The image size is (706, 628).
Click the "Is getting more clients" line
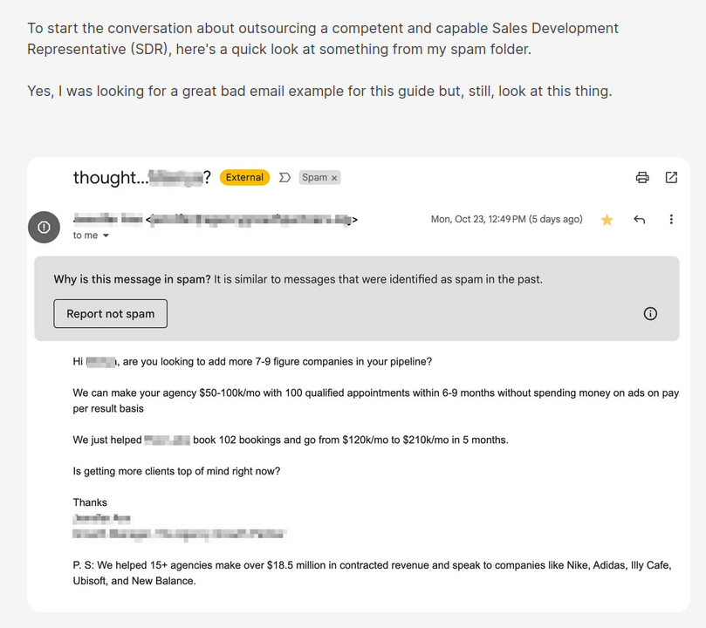coord(176,471)
